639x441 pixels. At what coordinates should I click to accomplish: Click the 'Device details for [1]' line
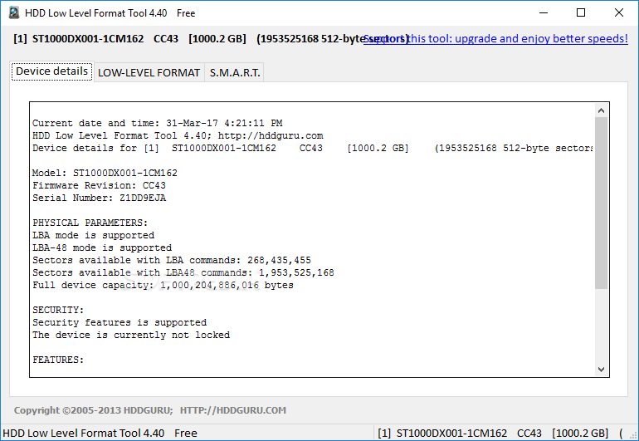(x=312, y=148)
